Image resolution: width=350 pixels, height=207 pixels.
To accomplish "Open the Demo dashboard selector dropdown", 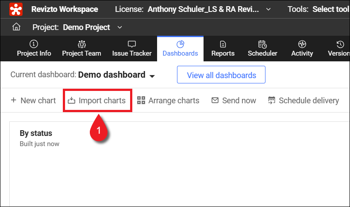I will [152, 75].
